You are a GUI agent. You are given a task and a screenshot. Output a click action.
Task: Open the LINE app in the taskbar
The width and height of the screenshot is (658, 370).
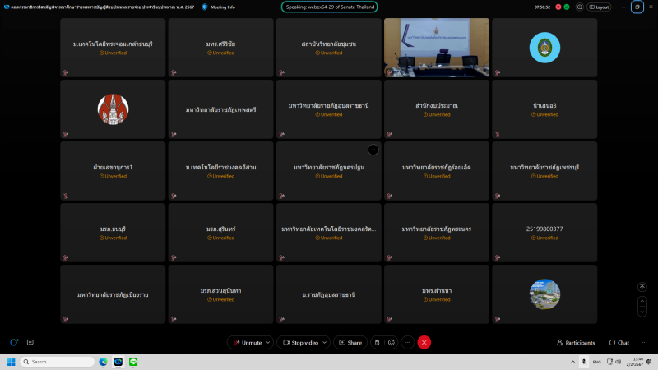(132, 362)
